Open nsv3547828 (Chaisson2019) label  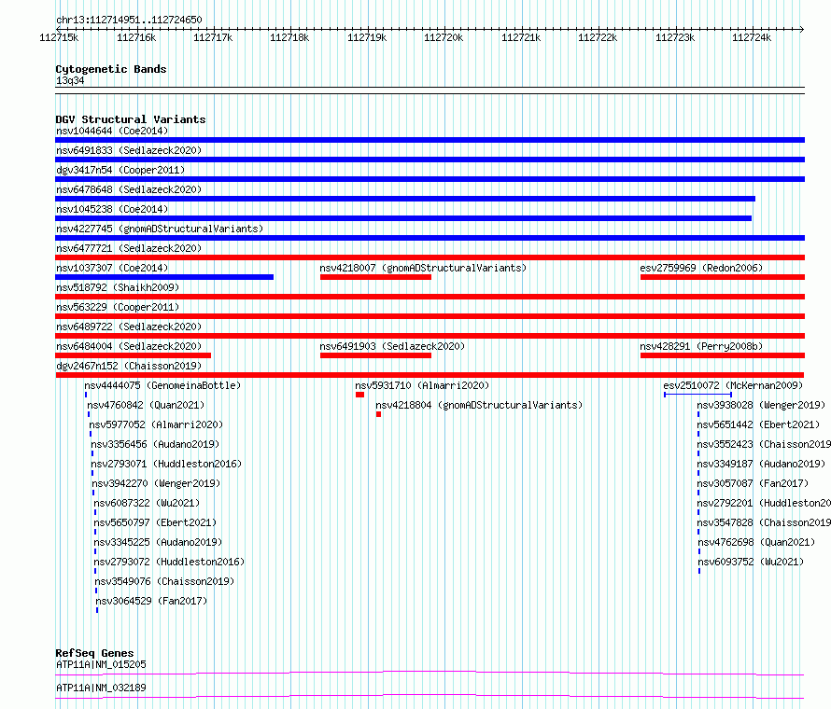click(x=764, y=522)
